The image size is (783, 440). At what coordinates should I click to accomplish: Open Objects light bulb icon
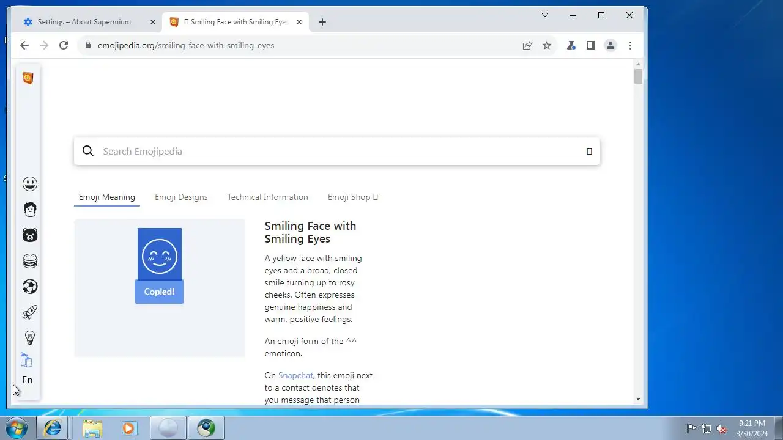(x=30, y=338)
